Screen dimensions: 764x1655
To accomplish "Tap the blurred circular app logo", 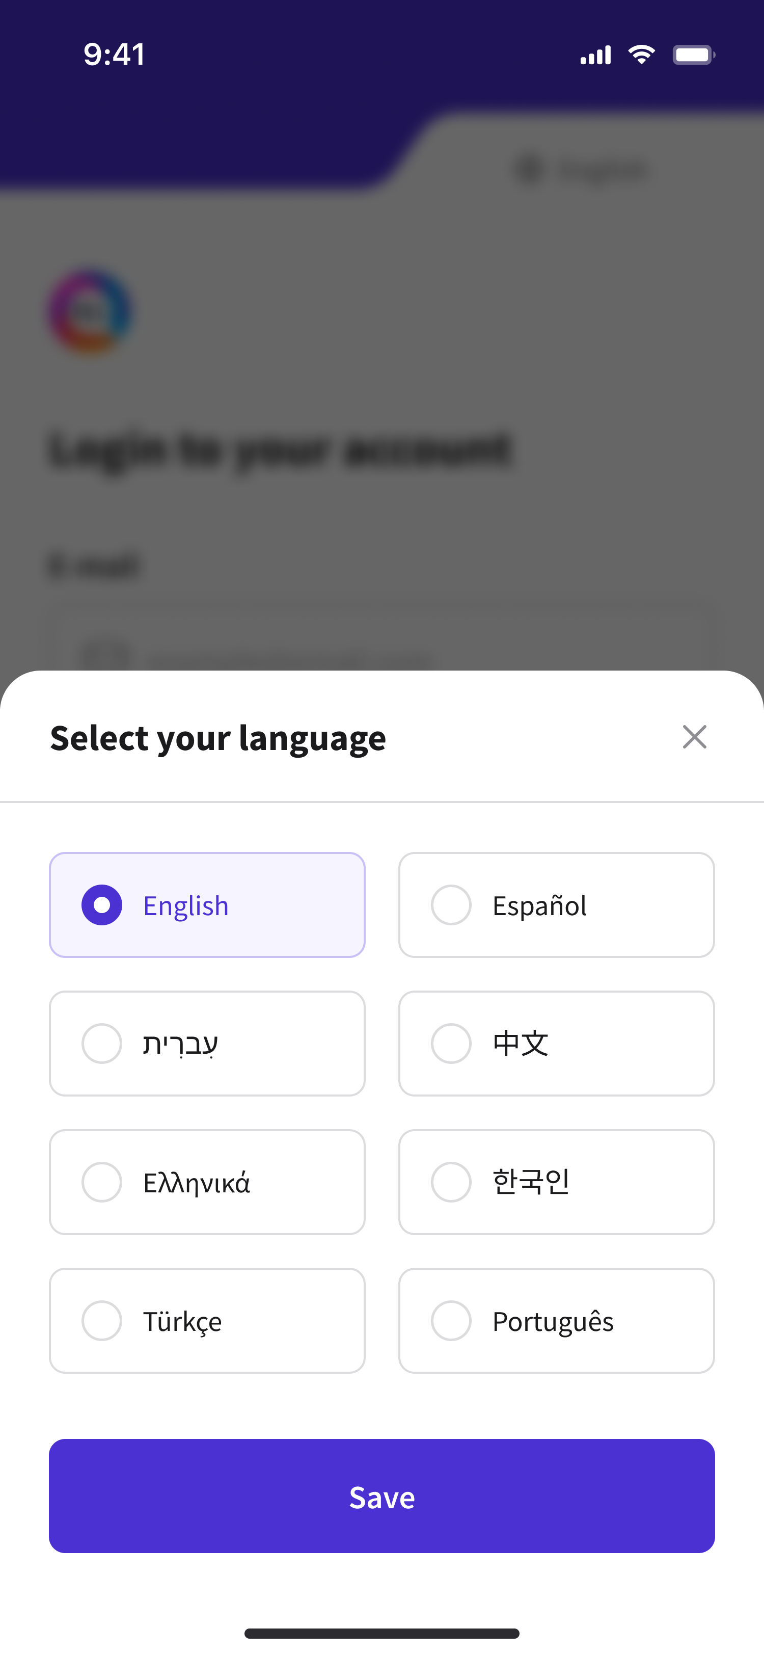I will (91, 312).
